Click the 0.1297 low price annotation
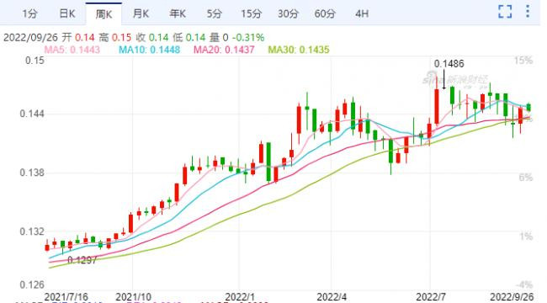The image size is (547, 303). click(82, 260)
